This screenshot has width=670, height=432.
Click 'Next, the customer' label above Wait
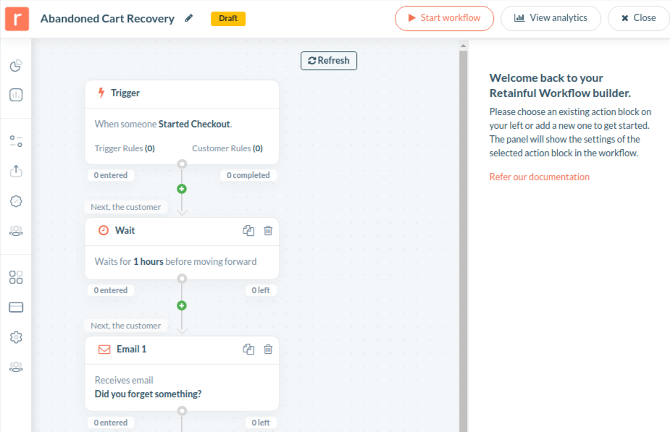(x=125, y=207)
